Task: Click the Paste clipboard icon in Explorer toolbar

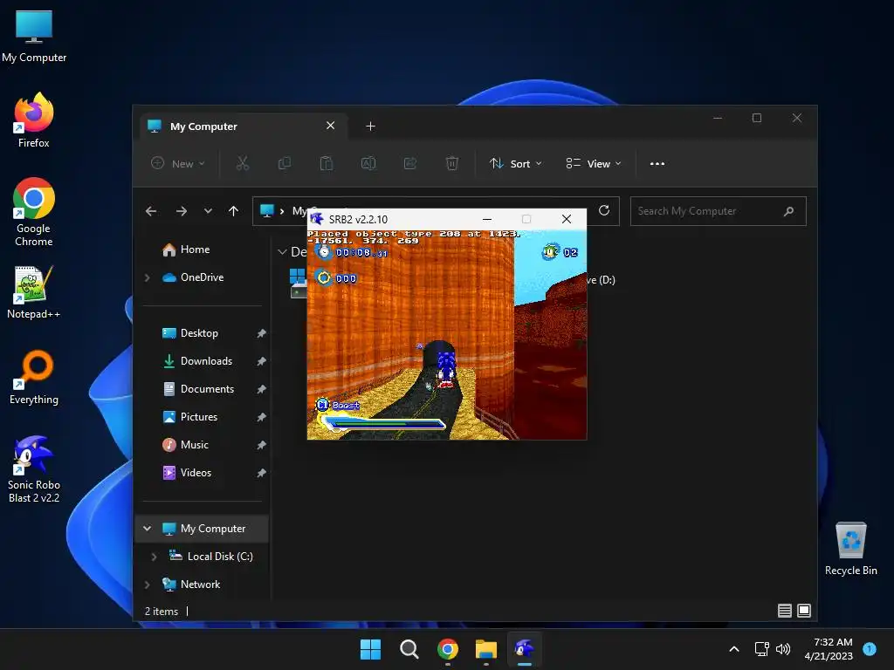Action: click(x=327, y=163)
